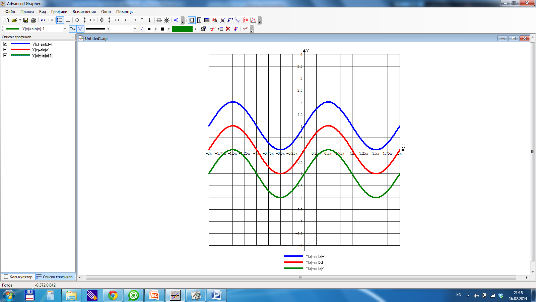Delete graph with the red X icon
Screen dimensions: 536x302
(228, 29)
